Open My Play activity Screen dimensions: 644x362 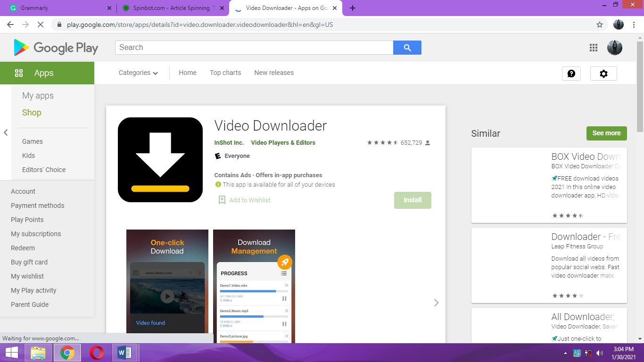click(x=33, y=290)
